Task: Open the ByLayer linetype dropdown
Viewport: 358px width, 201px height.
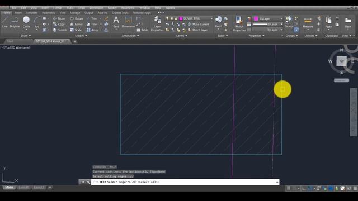Action: (x=281, y=30)
